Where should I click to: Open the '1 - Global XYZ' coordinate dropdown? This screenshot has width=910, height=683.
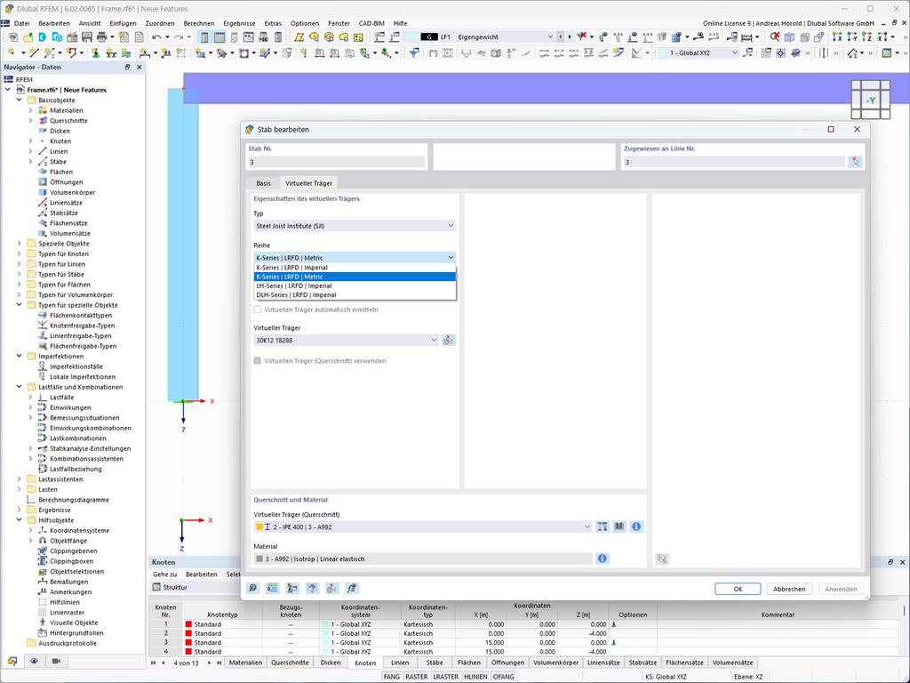click(x=698, y=52)
